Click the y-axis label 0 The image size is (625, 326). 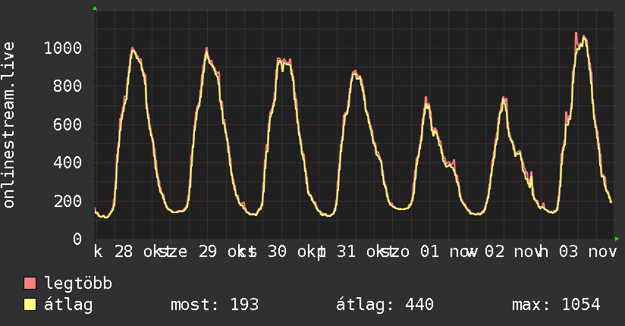point(77,239)
